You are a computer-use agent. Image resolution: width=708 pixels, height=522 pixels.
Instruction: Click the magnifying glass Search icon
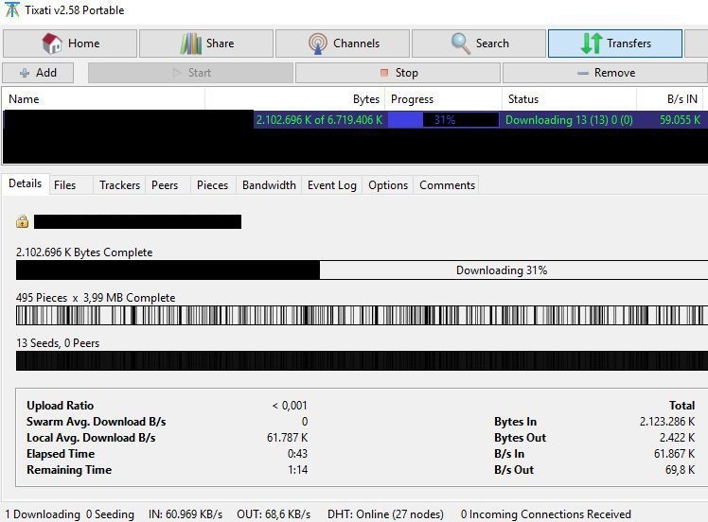coord(461,43)
